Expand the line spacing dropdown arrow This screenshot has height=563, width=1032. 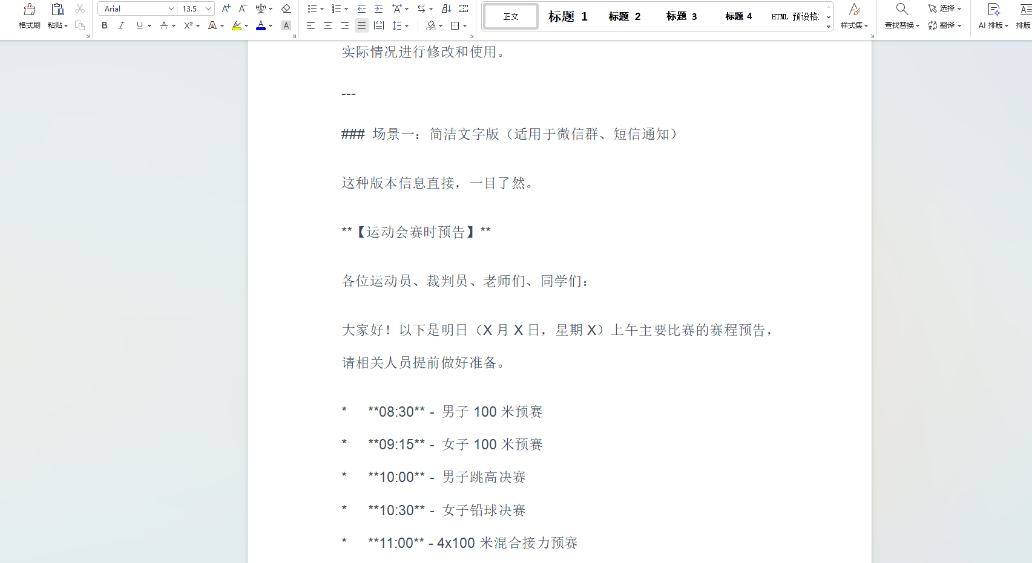tap(407, 25)
